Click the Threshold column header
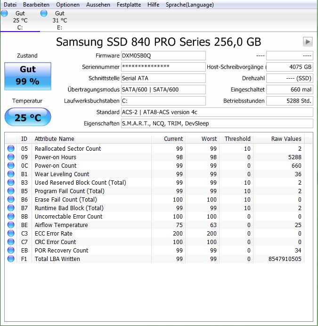Viewport: 318px width, 326px height. click(x=236, y=139)
